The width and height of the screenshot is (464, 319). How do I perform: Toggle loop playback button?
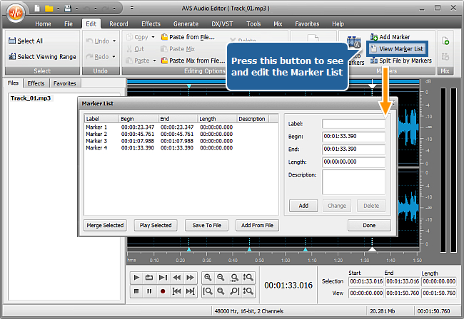pyautogui.click(x=149, y=278)
